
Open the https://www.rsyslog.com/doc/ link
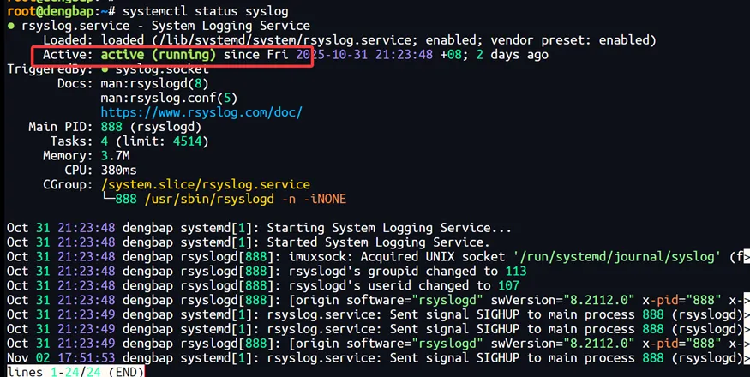click(201, 112)
